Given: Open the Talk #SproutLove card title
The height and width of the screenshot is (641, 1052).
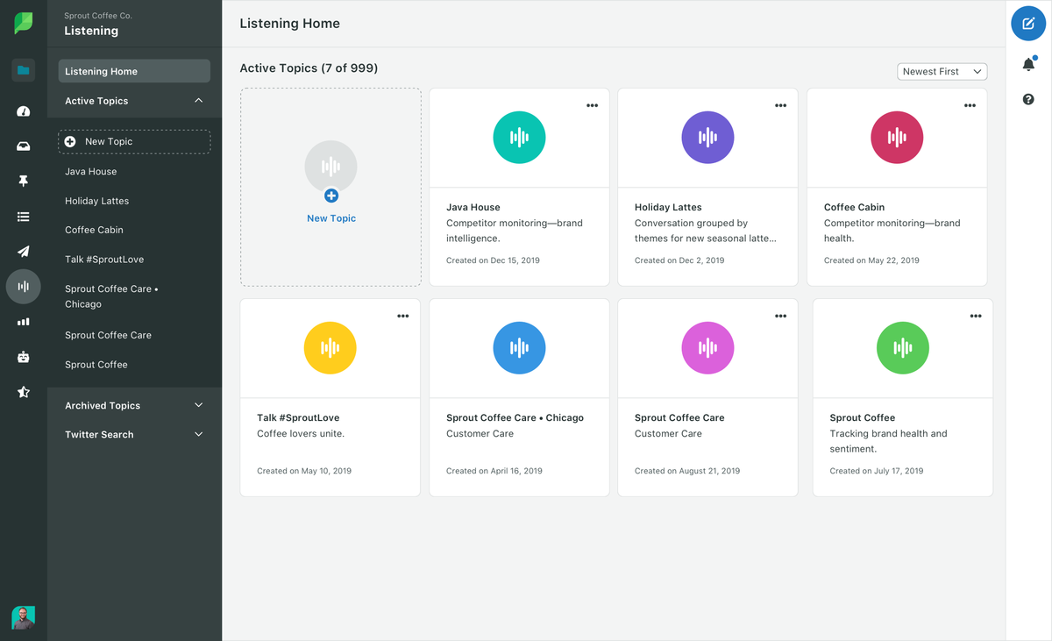Looking at the screenshot, I should [298, 418].
